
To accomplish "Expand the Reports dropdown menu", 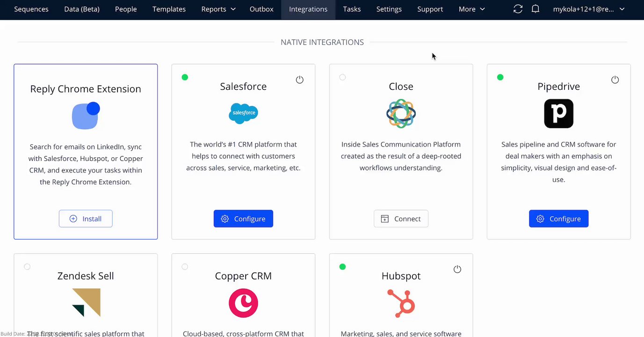I will tap(218, 9).
